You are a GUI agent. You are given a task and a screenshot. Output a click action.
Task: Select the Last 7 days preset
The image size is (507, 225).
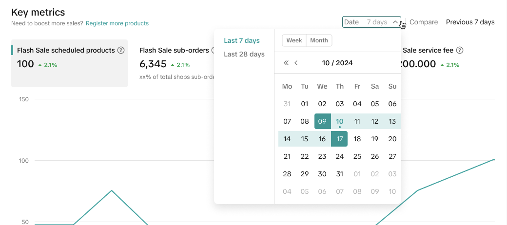(242, 40)
